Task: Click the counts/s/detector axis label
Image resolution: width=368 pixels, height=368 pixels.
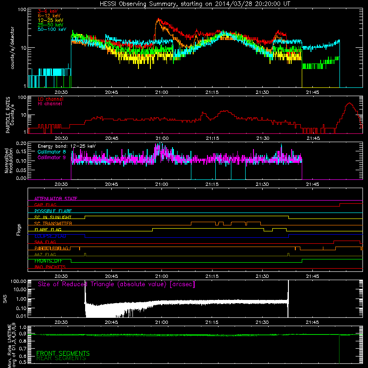Action: click(x=12, y=48)
